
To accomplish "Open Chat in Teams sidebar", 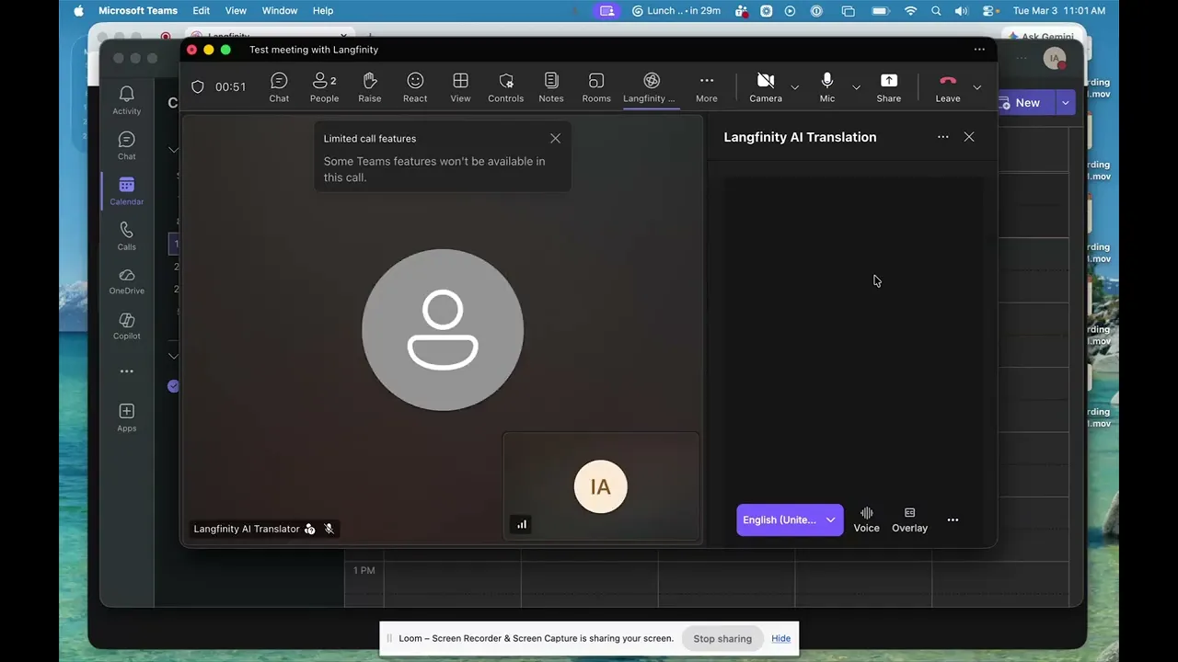I will (x=127, y=145).
